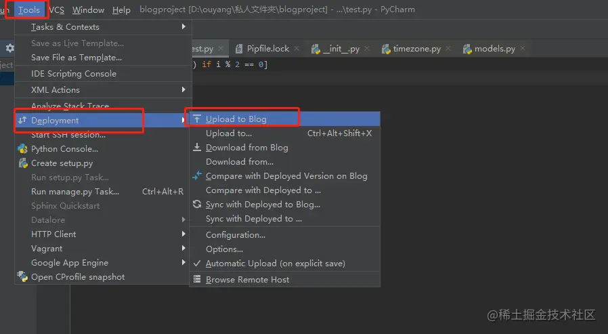The height and width of the screenshot is (334, 608).
Task: Close the timezone.py tab
Action: (x=448, y=49)
